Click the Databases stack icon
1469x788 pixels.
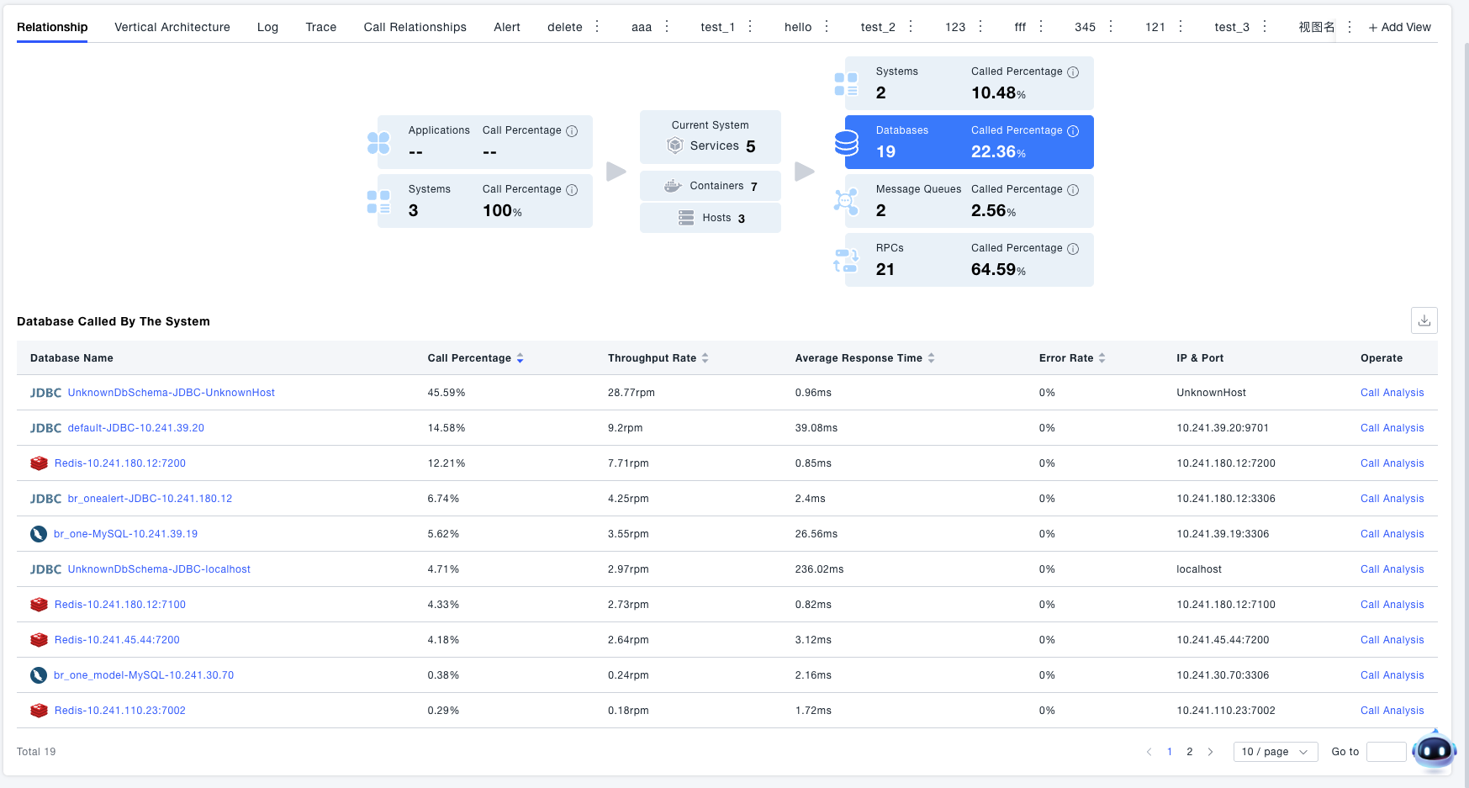tap(846, 143)
